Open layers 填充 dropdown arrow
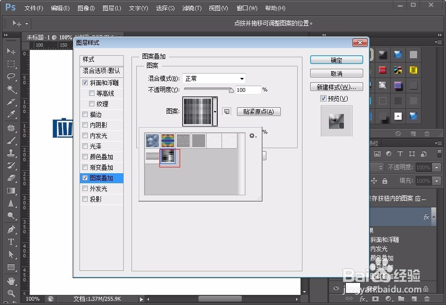446x305 pixels. 437,180
